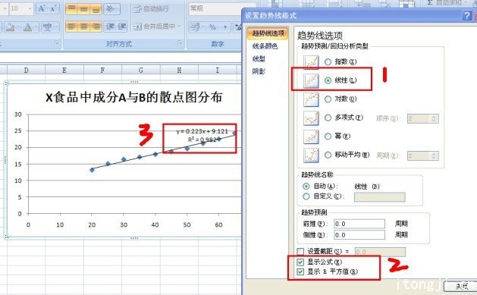Click the power trendline thumbnail icon
This screenshot has height=295, width=477.
coord(311,137)
